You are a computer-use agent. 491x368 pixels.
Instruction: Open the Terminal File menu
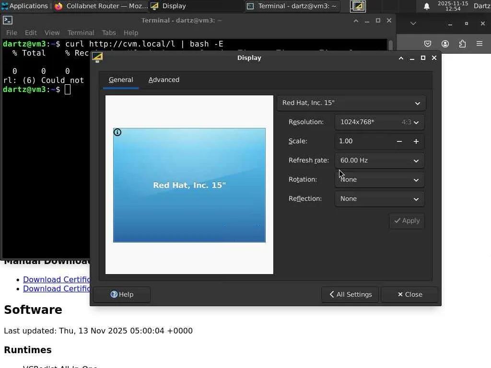(x=12, y=33)
